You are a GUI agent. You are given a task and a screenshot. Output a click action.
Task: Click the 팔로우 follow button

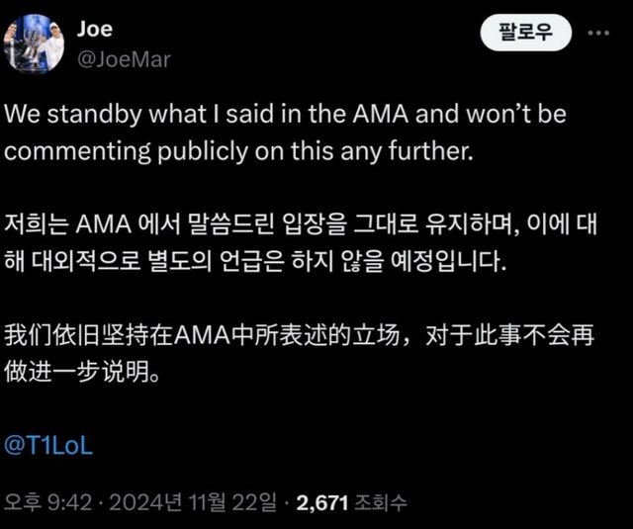(526, 34)
